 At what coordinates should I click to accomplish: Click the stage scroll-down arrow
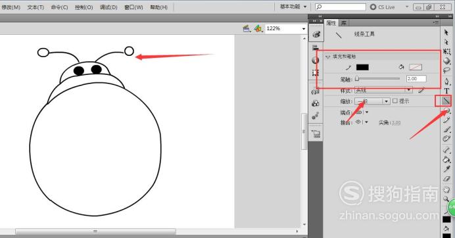pyautogui.click(x=304, y=224)
